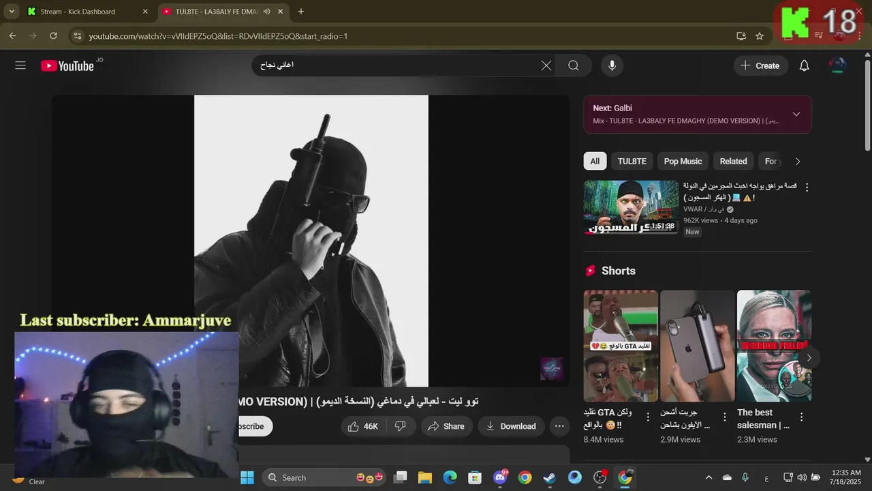
Task: Launch Microsoft Edge from taskbar
Action: 450,477
